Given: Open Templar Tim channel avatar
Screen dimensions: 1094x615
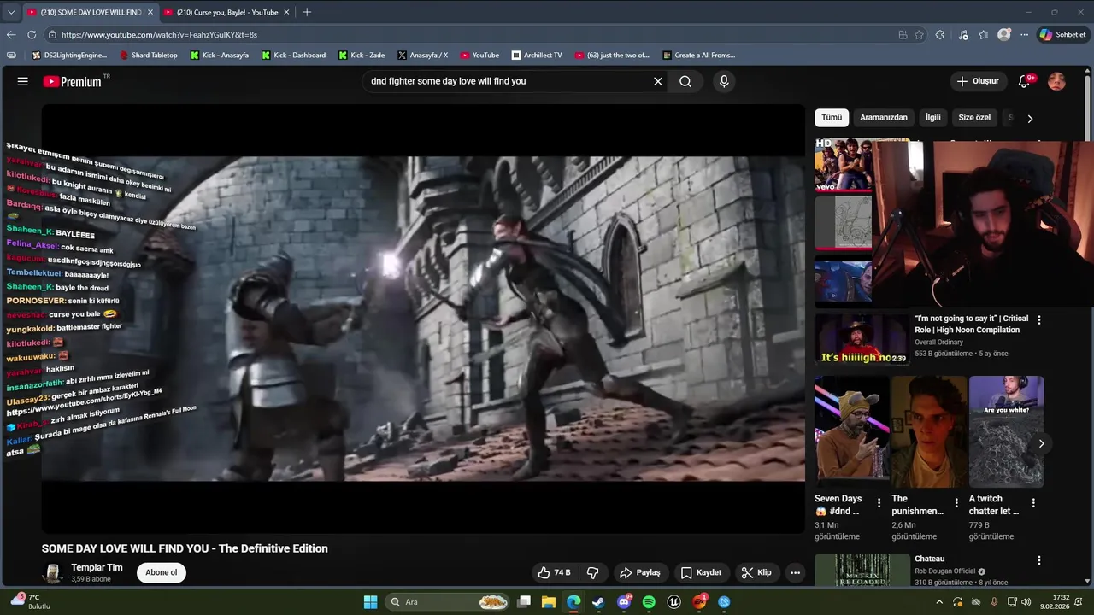Looking at the screenshot, I should pyautogui.click(x=53, y=572).
